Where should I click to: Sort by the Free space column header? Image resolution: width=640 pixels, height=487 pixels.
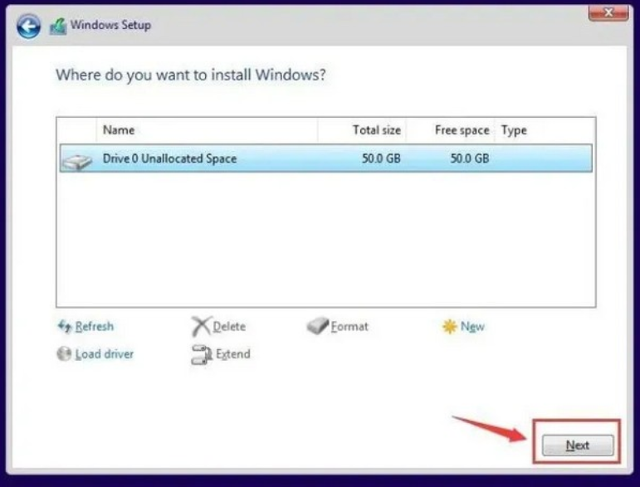coord(451,130)
